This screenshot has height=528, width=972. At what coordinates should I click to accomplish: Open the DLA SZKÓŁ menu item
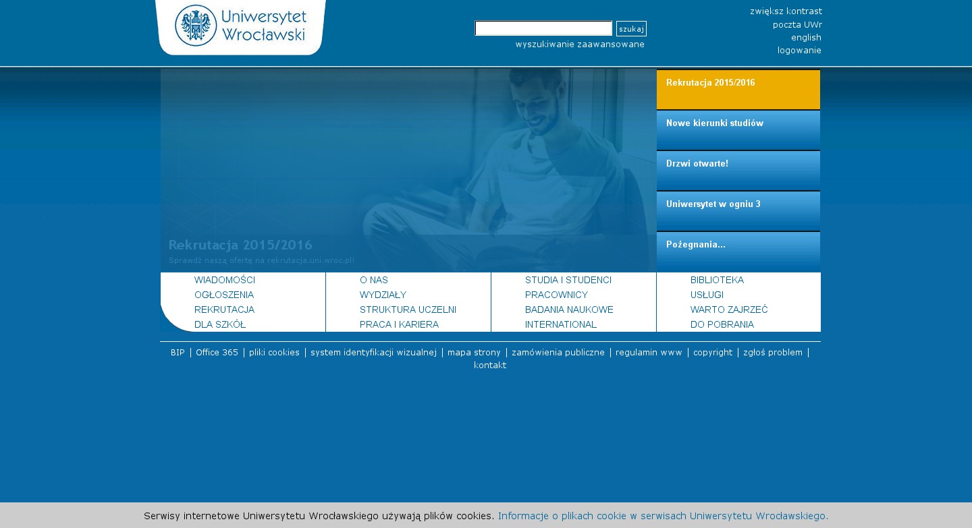tap(220, 324)
